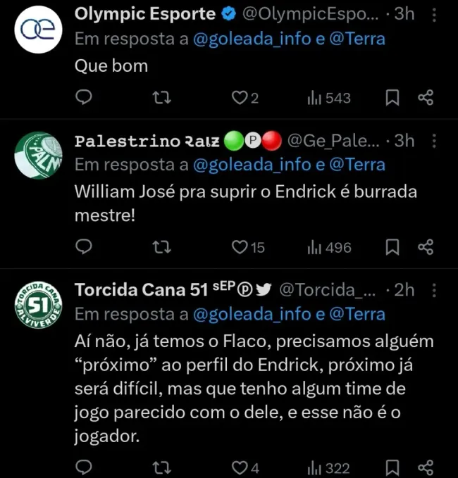The height and width of the screenshot is (478, 458).
Task: Open @Terra mention in Torcida Cana reply
Action: click(357, 313)
